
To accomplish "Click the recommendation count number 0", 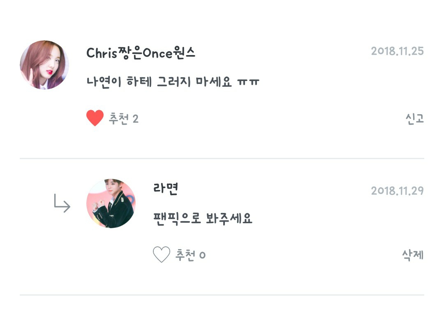I will [202, 256].
